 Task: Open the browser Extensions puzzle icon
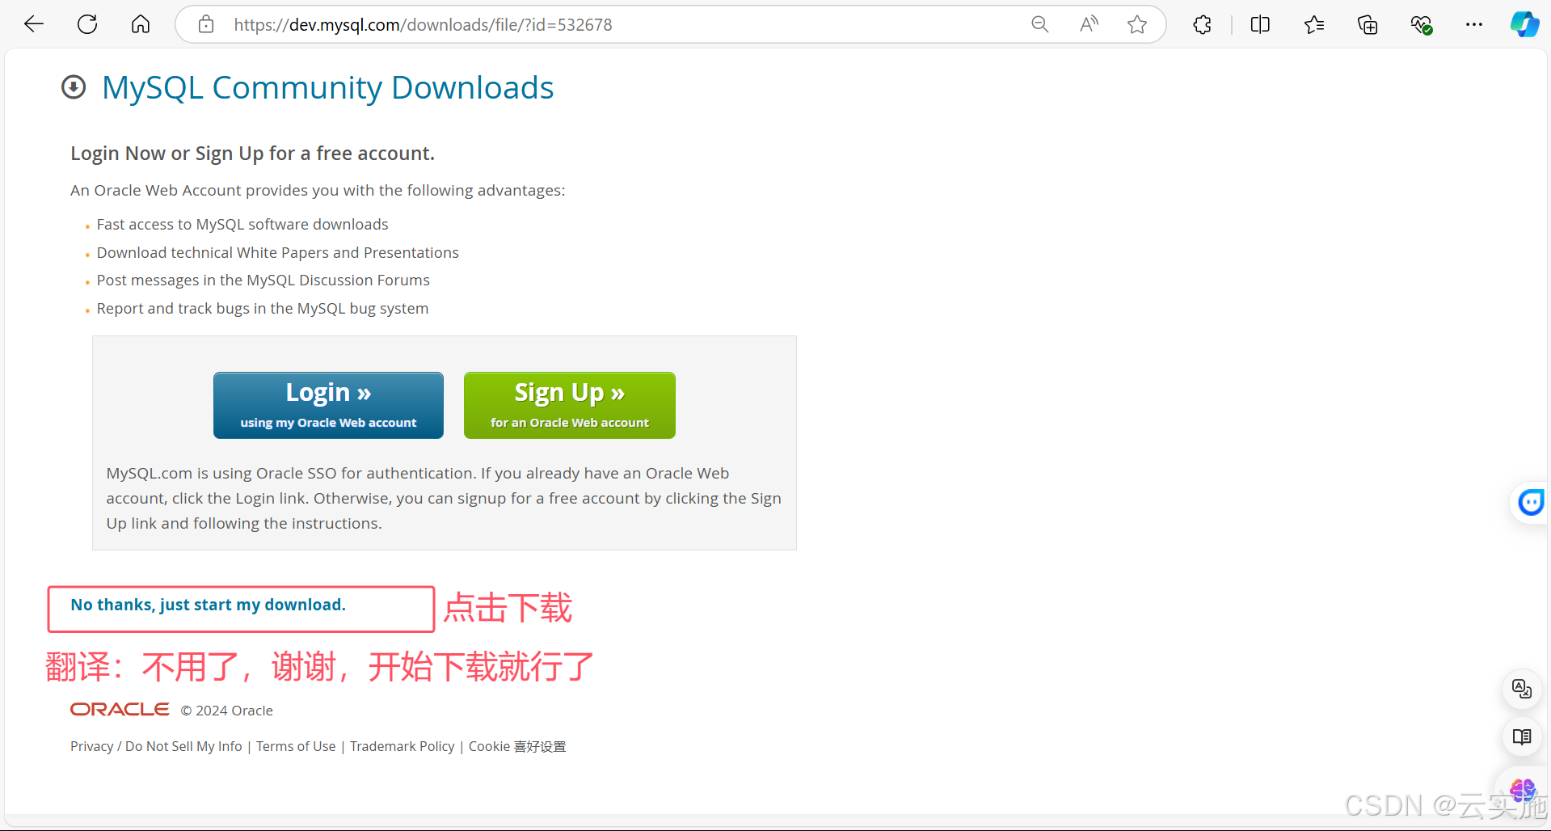(x=1203, y=24)
